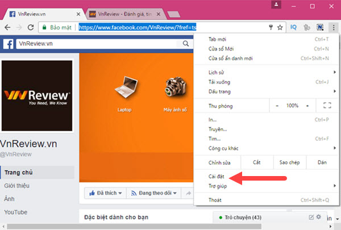Select In... to print the page

(266, 120)
